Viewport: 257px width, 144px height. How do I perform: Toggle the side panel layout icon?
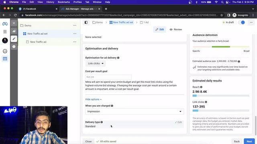click(86, 22)
